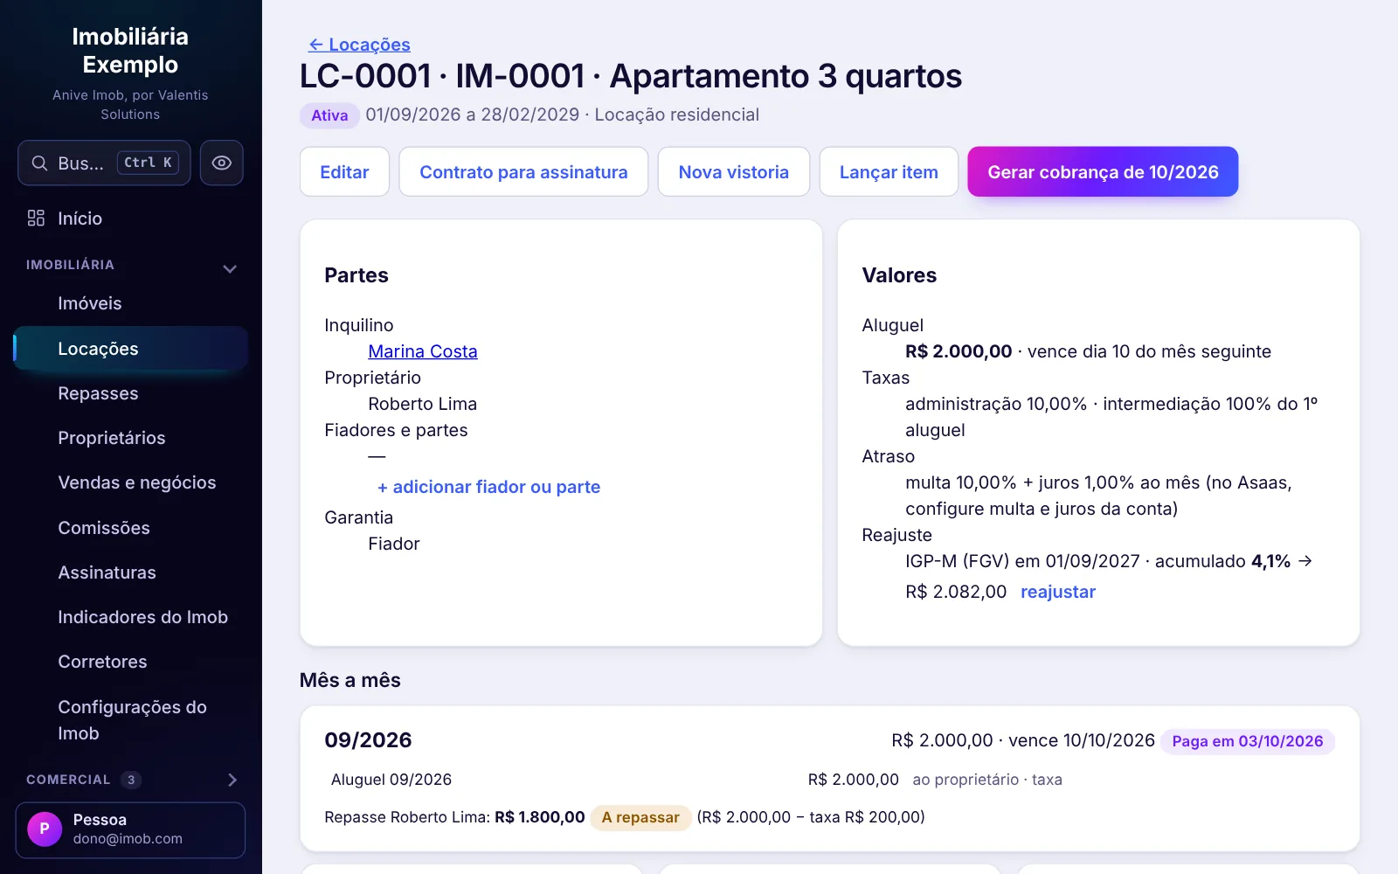Click owner name Roberto Lima
Viewport: 1398px width, 874px height.
coord(423,404)
